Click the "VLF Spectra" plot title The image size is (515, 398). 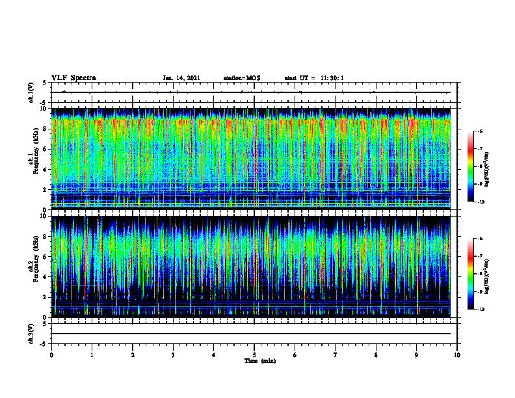[x=73, y=78]
